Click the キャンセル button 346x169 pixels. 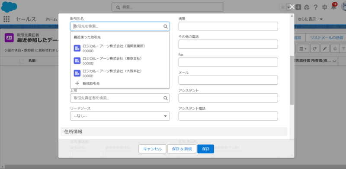point(152,149)
